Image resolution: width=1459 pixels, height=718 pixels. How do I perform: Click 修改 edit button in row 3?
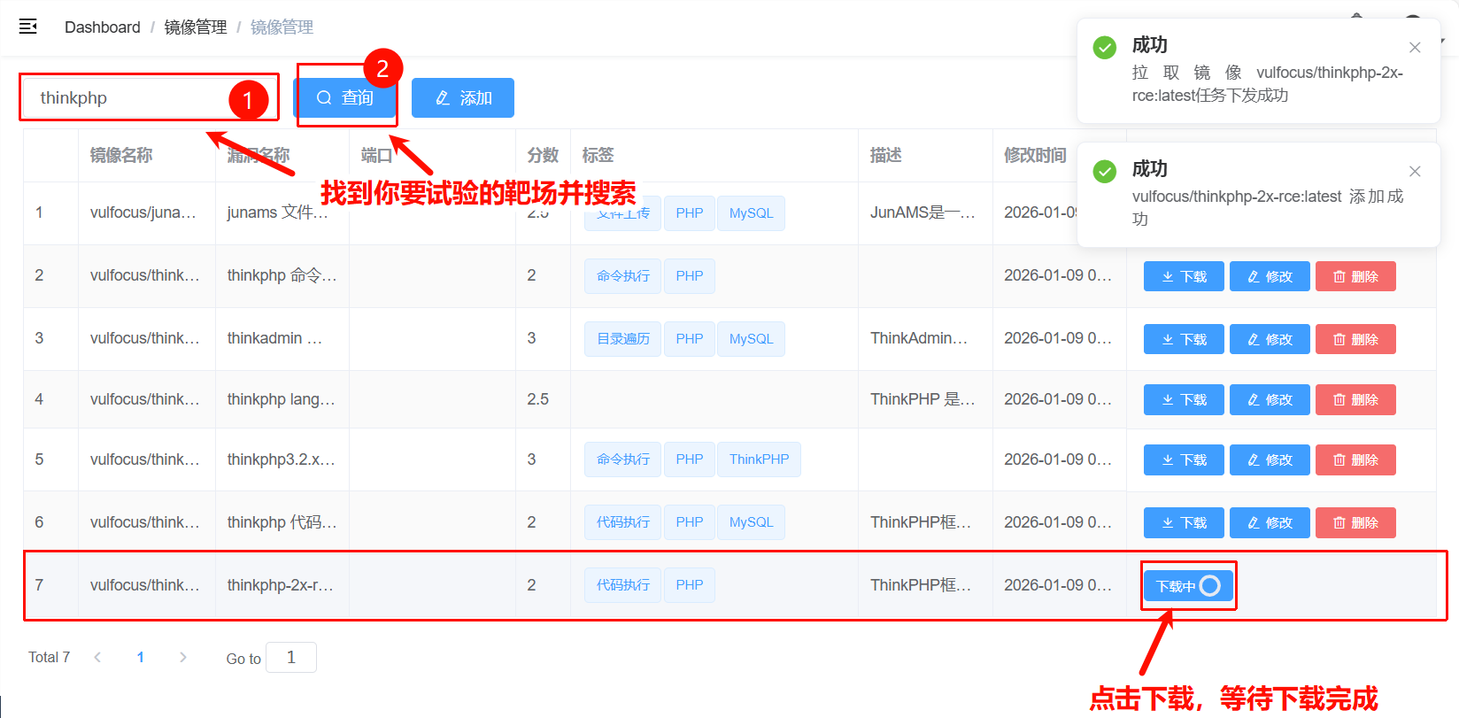coord(1270,339)
